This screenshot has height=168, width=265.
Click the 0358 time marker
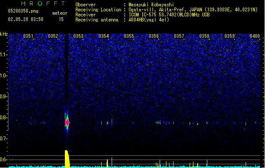(x=204, y=36)
